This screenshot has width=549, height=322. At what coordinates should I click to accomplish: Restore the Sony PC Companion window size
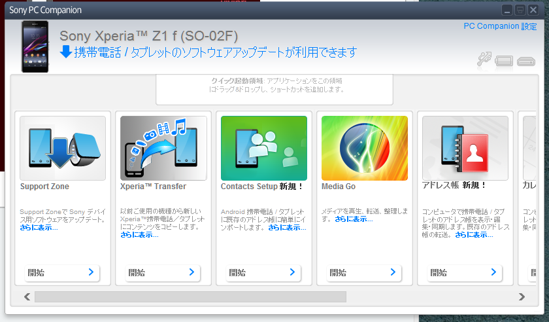[520, 10]
